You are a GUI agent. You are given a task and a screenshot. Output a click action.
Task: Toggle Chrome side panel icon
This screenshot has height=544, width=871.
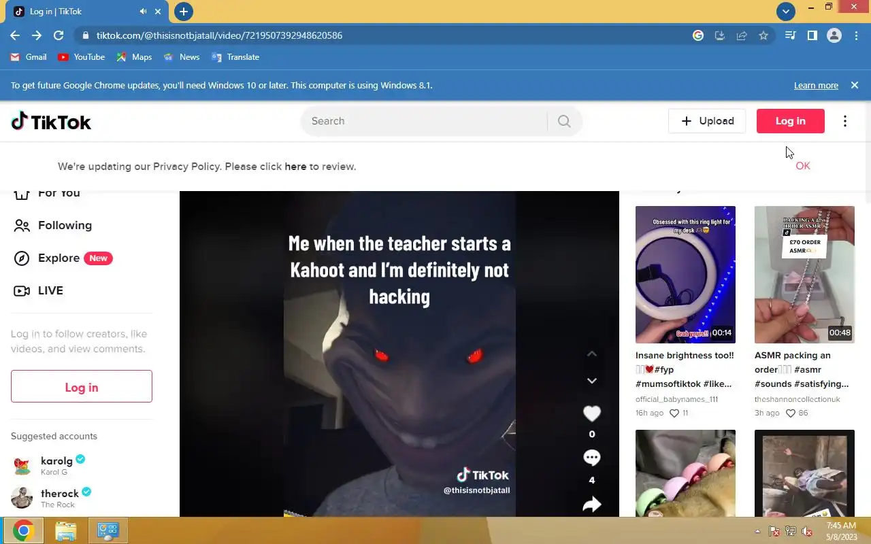(x=812, y=35)
